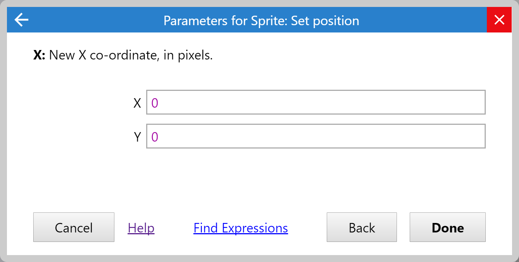Click the X field label
The height and width of the screenshot is (262, 519).
[x=137, y=103]
